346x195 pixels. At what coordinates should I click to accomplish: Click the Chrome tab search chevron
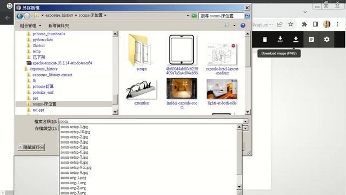point(305,12)
